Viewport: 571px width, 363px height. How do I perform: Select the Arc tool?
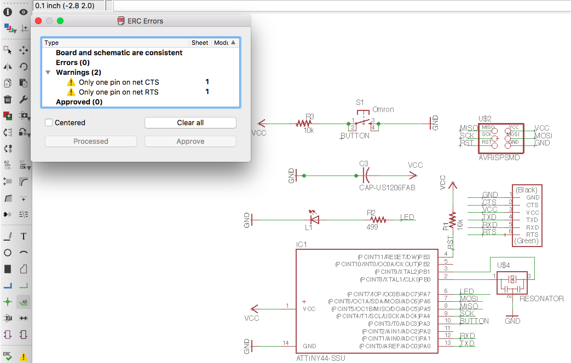[x=24, y=253]
